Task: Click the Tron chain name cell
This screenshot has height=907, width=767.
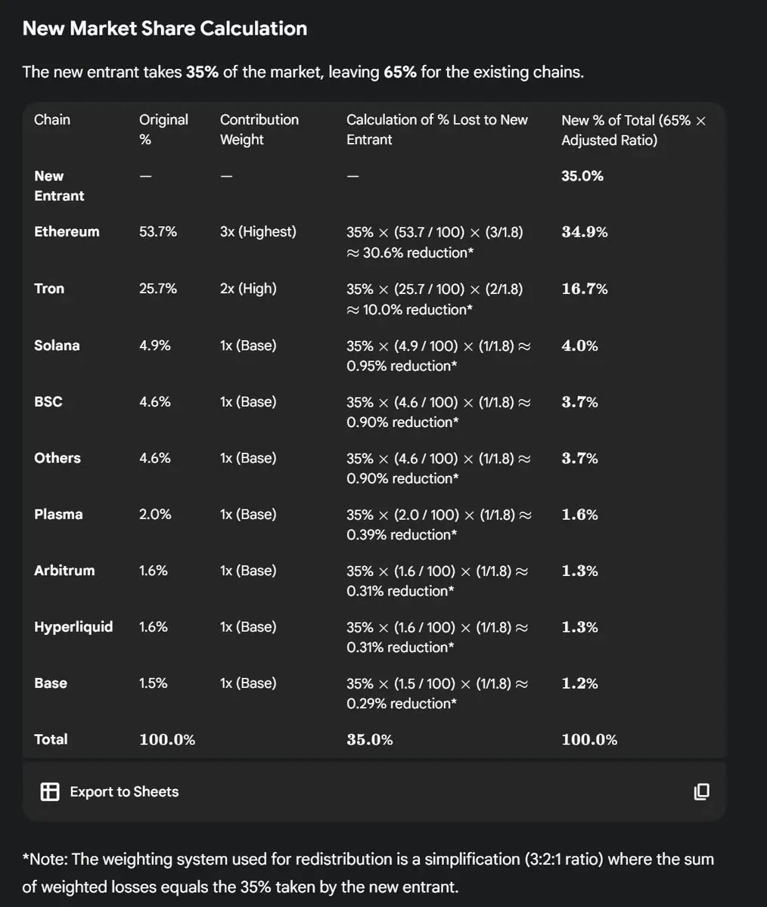Action: [49, 289]
